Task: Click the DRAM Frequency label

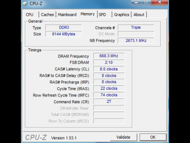Action: [74, 56]
